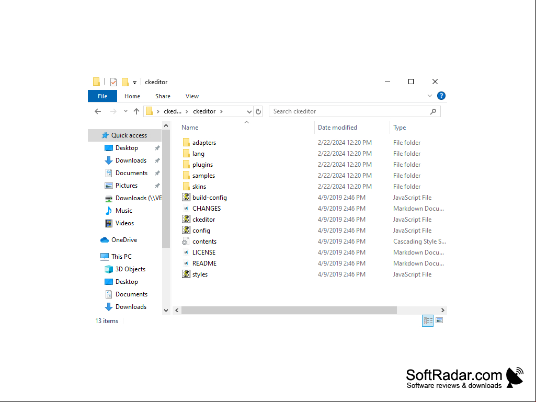
Task: Open Documents under This PC
Action: pyautogui.click(x=131, y=294)
